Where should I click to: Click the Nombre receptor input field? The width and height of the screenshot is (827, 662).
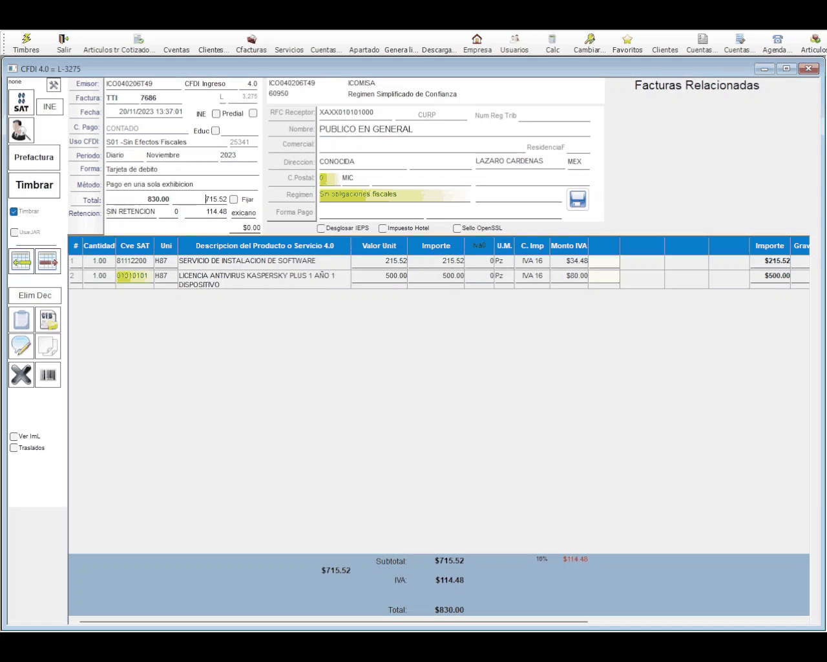point(454,129)
